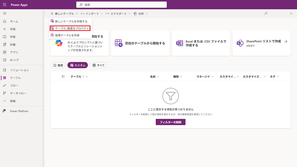Click the funnel filter icon in empty state
This screenshot has width=297, height=167.
(170, 96)
